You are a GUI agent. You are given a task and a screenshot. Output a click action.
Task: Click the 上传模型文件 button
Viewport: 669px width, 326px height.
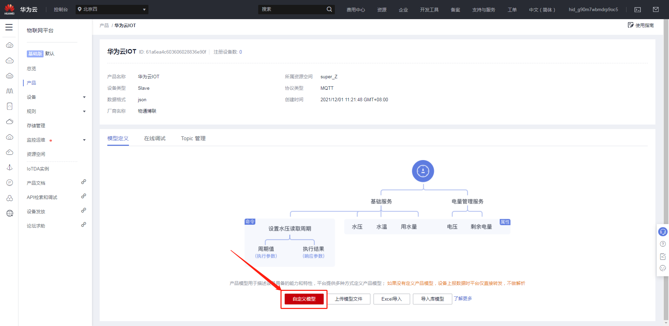348,299
